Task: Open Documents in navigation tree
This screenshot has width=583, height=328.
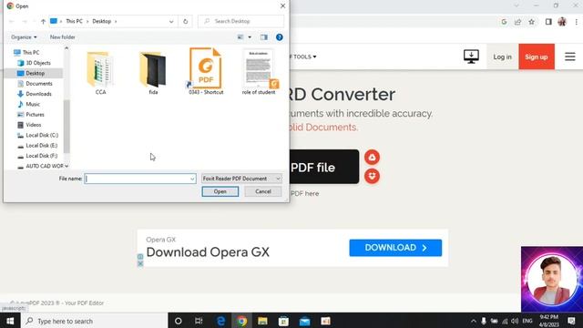Action: (x=39, y=84)
